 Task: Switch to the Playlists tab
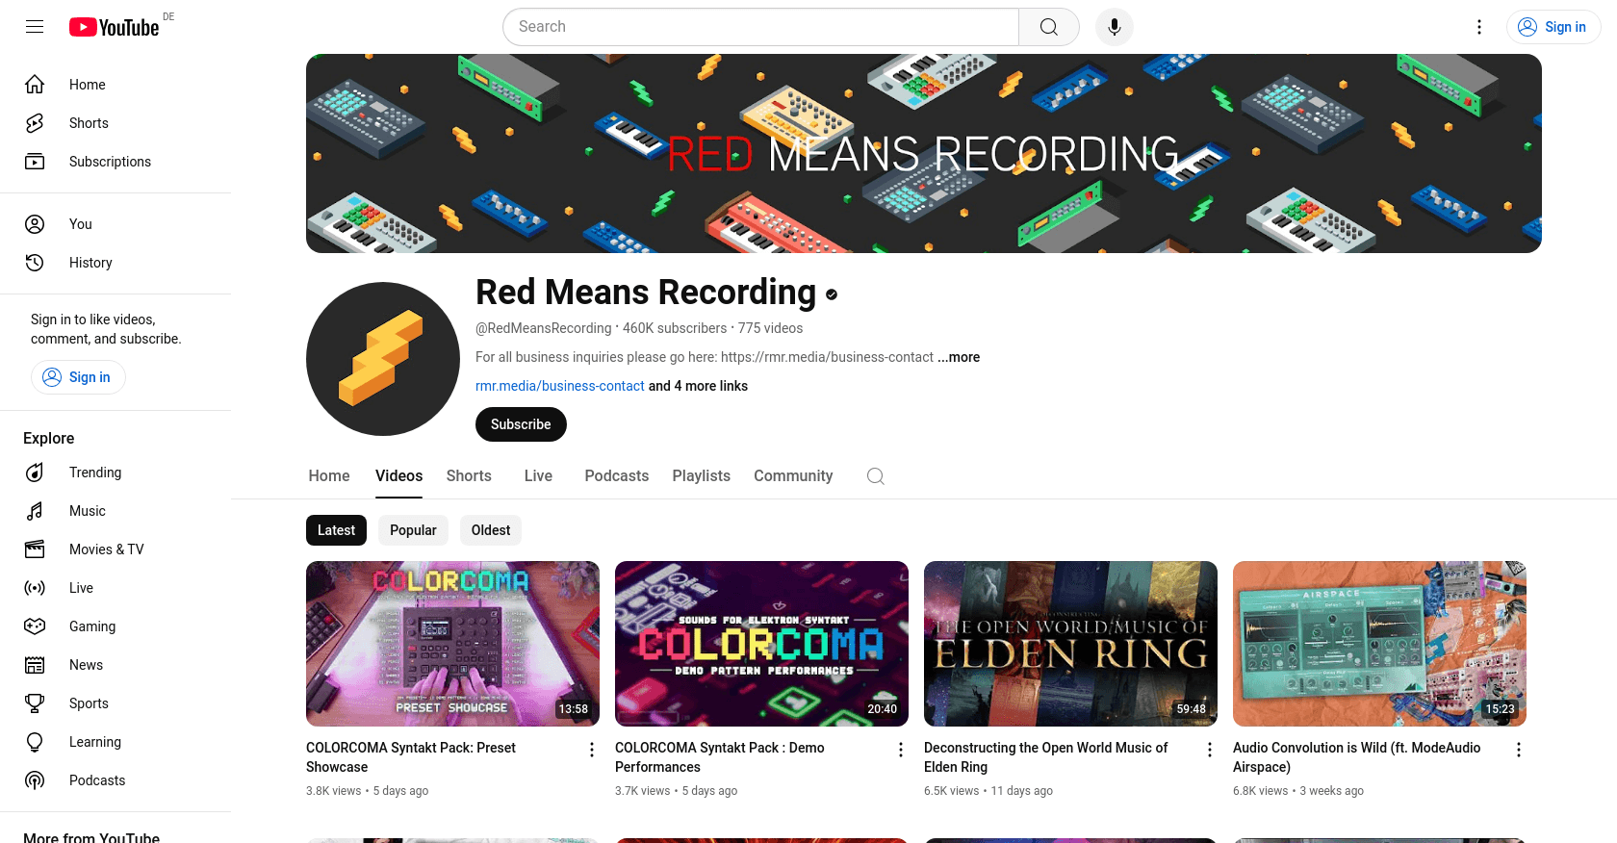(702, 476)
